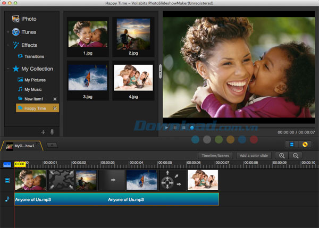This screenshot has height=228, width=319.
Task: Select the music note audio track icon
Action: tap(7, 199)
